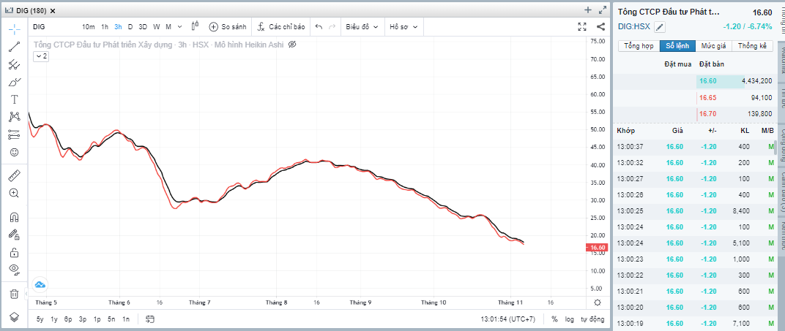
Task: Expand the Hồ sơ dropdown
Action: [x=403, y=26]
